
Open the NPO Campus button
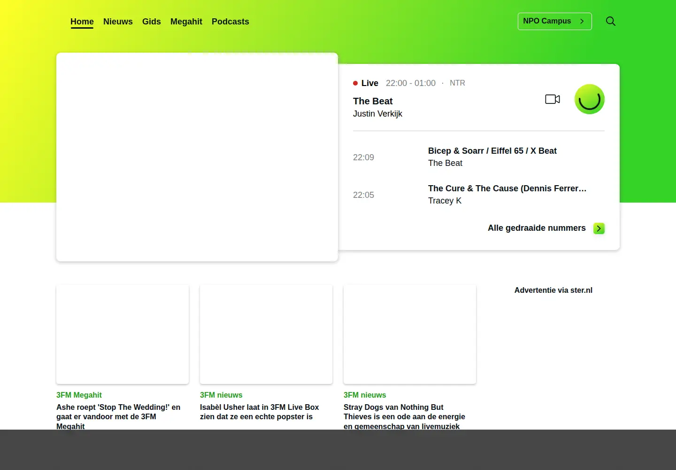point(555,21)
